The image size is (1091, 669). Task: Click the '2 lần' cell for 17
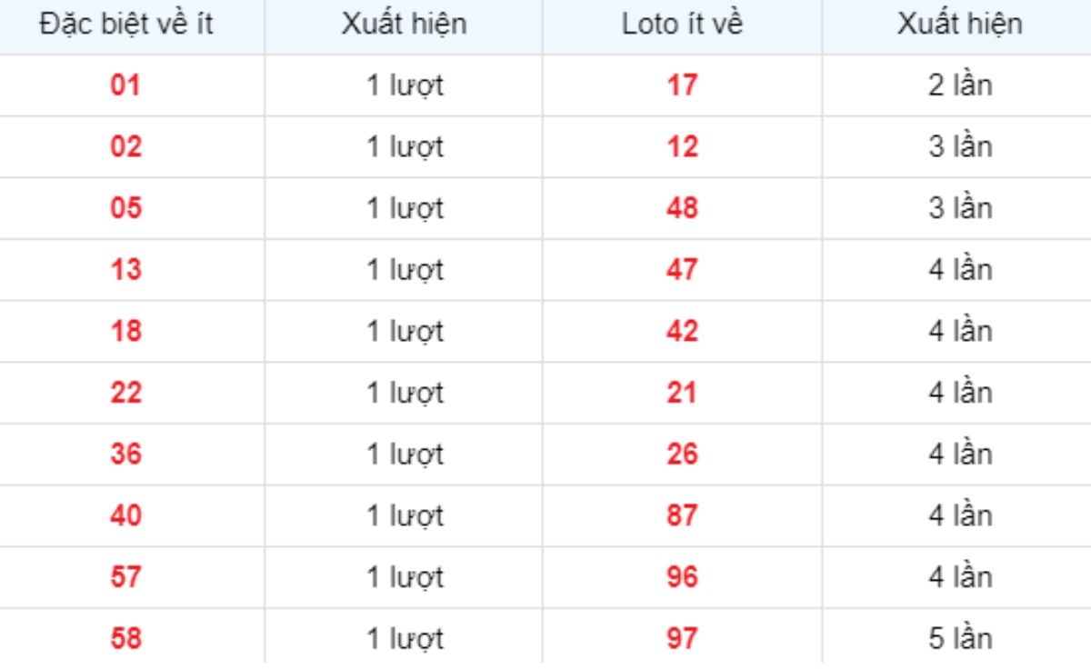pyautogui.click(x=959, y=86)
